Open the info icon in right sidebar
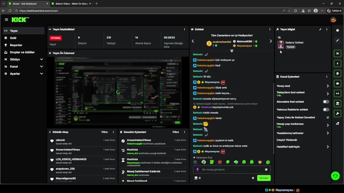Image resolution: width=344 pixels, height=193 pixels. 338,31
